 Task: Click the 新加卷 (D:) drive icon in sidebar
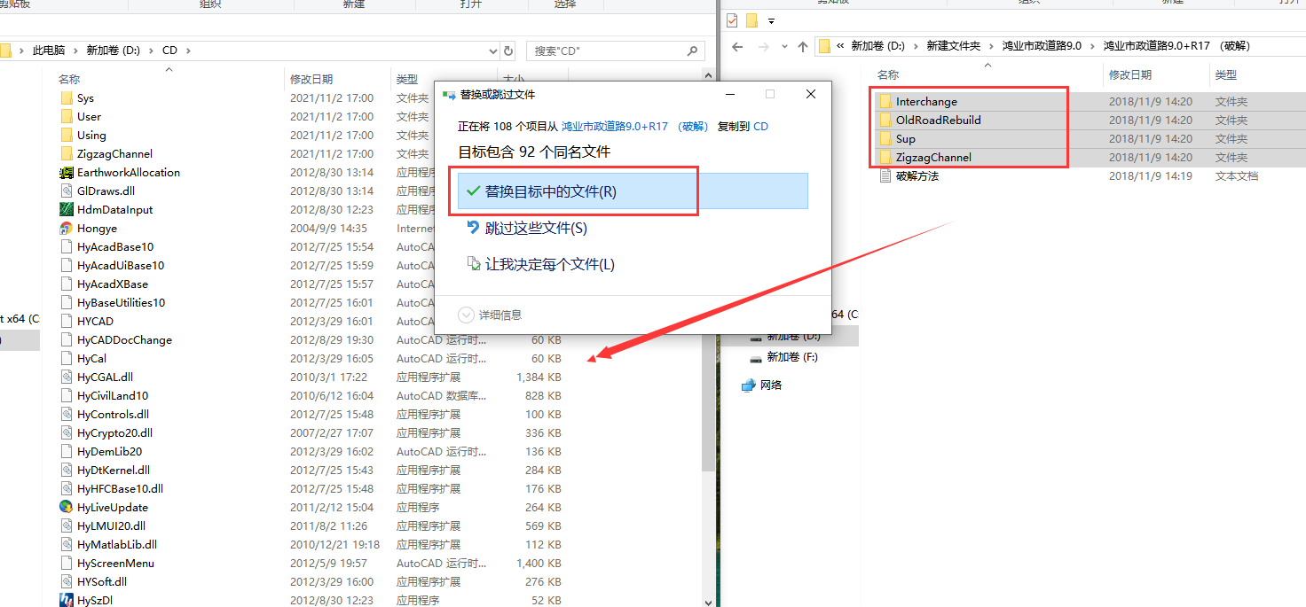[756, 337]
